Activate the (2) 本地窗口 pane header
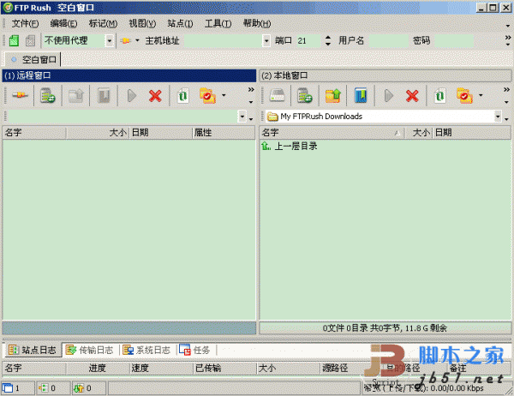The width and height of the screenshot is (514, 396). click(385, 75)
